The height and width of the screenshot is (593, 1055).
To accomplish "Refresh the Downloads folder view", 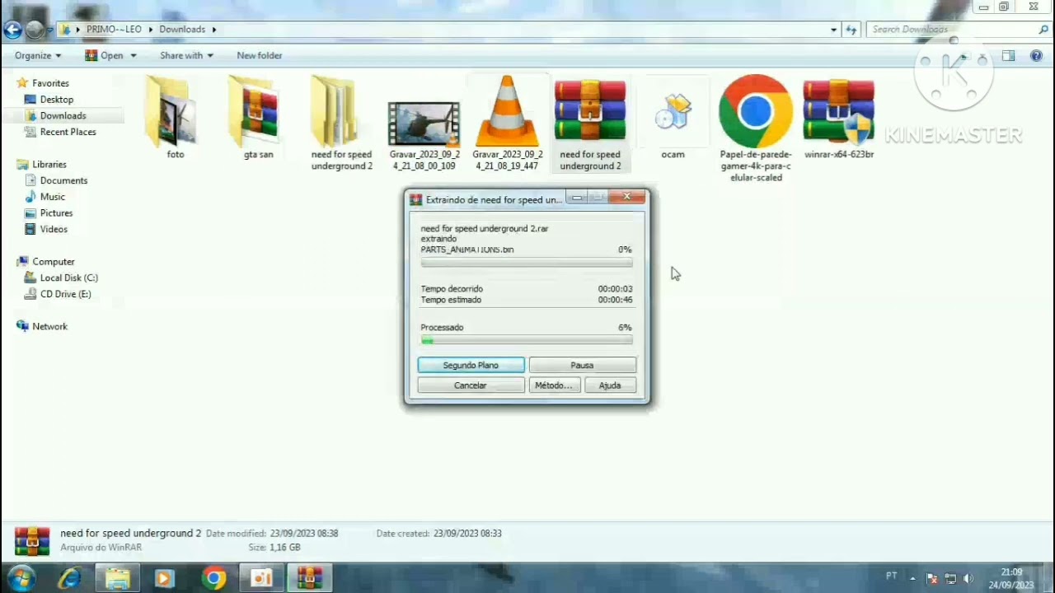I will coord(851,30).
